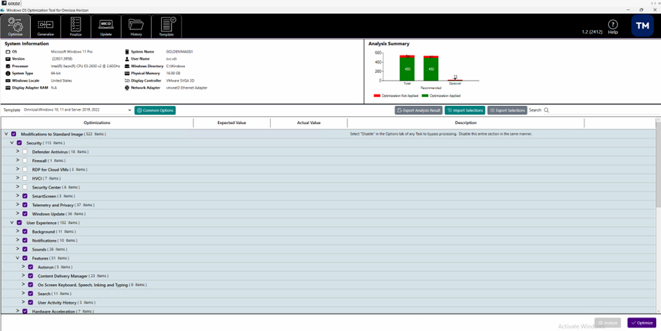Enable the Defender Antivirus checkbox
The image size is (661, 331).
(x=25, y=151)
